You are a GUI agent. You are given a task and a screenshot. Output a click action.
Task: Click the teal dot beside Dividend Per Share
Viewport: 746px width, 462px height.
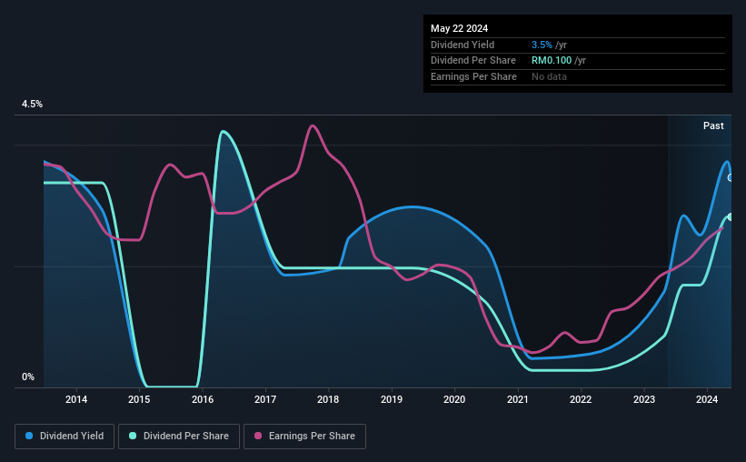[x=133, y=436]
